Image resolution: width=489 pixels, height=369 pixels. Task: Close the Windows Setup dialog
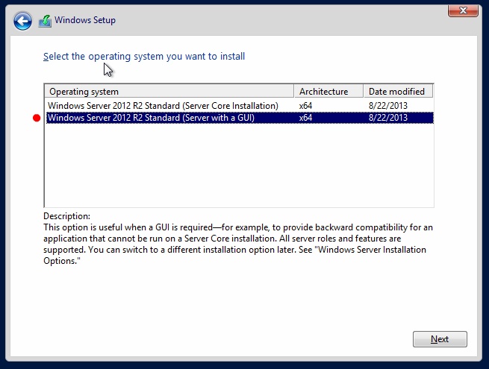(463, 11)
